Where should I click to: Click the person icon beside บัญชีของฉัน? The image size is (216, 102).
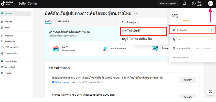pos(174,30)
